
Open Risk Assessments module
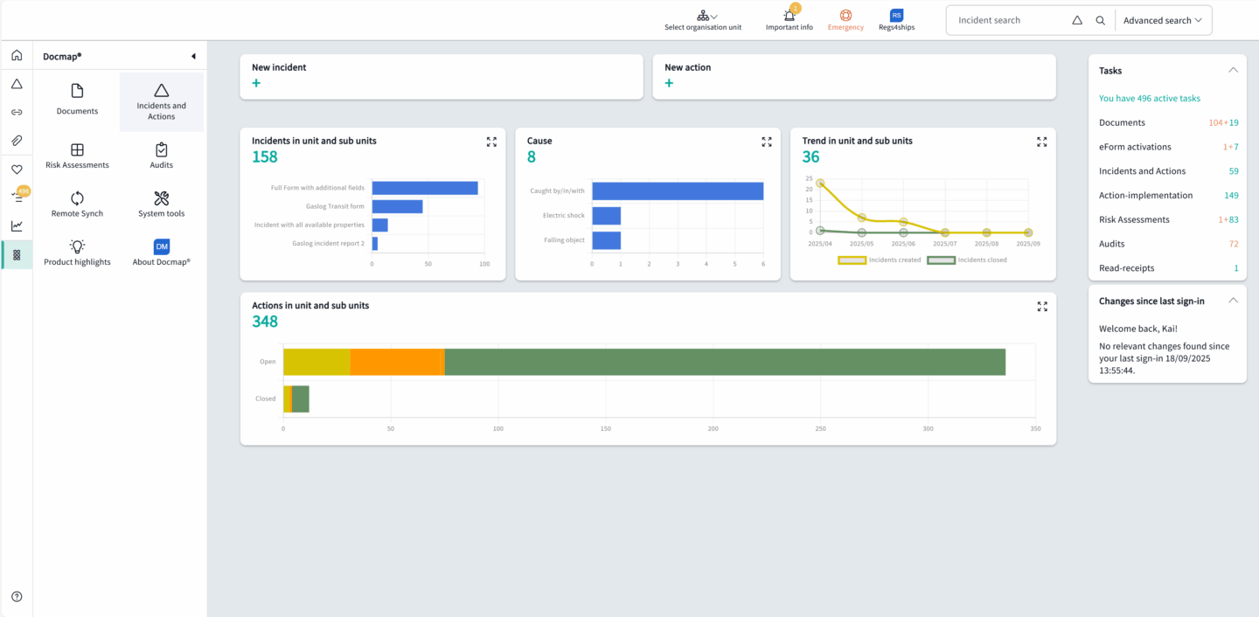coord(77,156)
